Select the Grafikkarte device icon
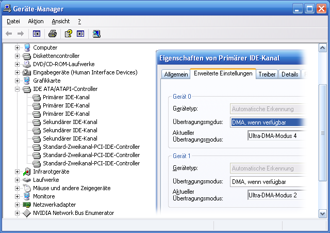The height and width of the screenshot is (233, 330). (27, 81)
